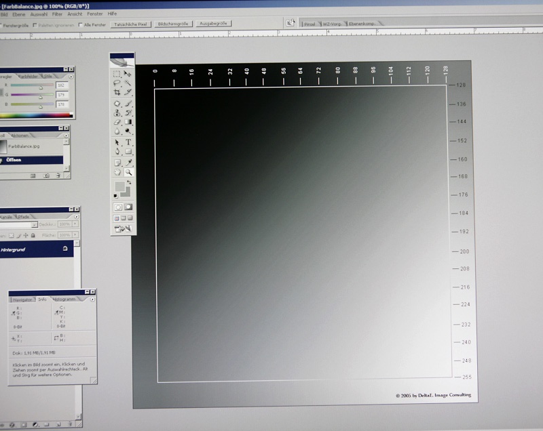Select the Rectangular Marquee tool

[117, 74]
